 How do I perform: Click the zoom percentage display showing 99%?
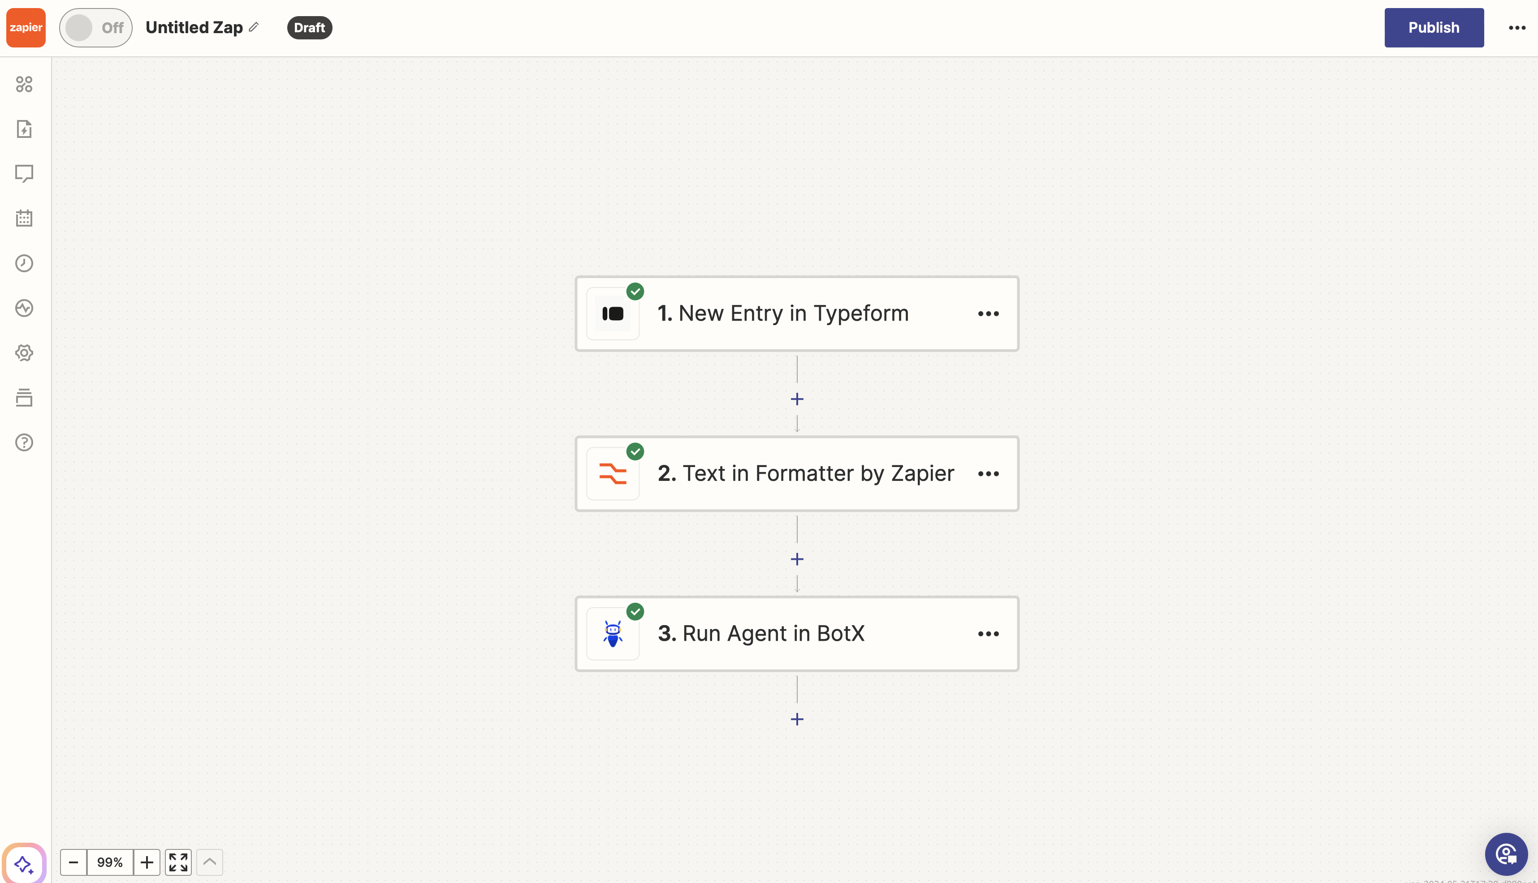[109, 862]
